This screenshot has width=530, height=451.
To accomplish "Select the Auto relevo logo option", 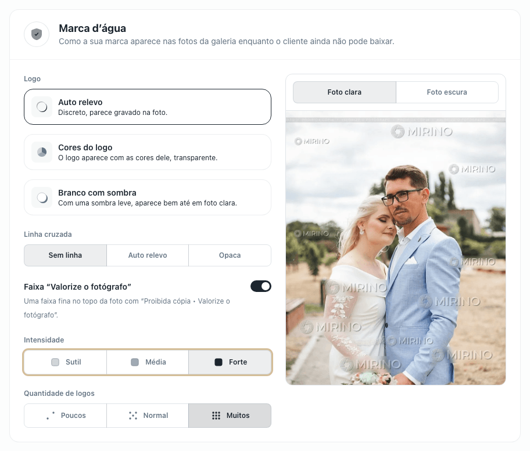I will (148, 107).
